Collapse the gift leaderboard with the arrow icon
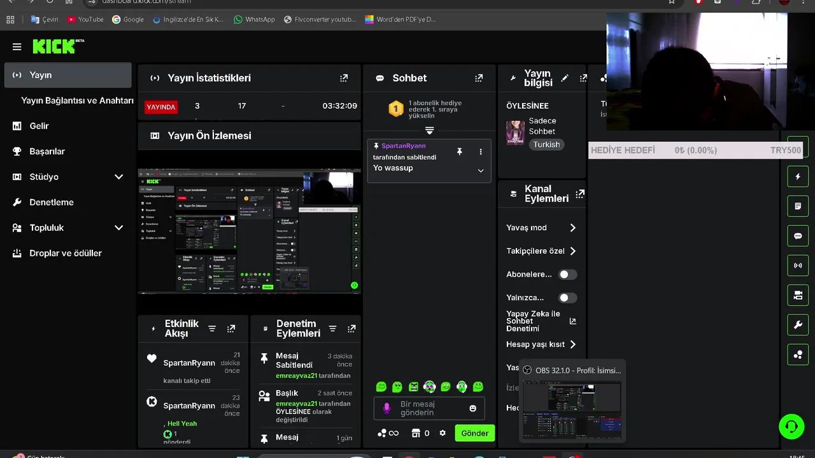Viewport: 815px width, 458px height. (x=430, y=130)
